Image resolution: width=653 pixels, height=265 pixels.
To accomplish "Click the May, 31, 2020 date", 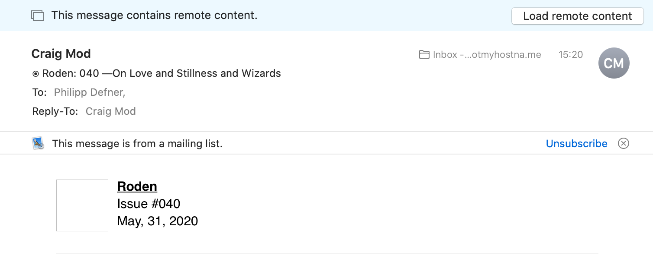I will click(x=157, y=221).
